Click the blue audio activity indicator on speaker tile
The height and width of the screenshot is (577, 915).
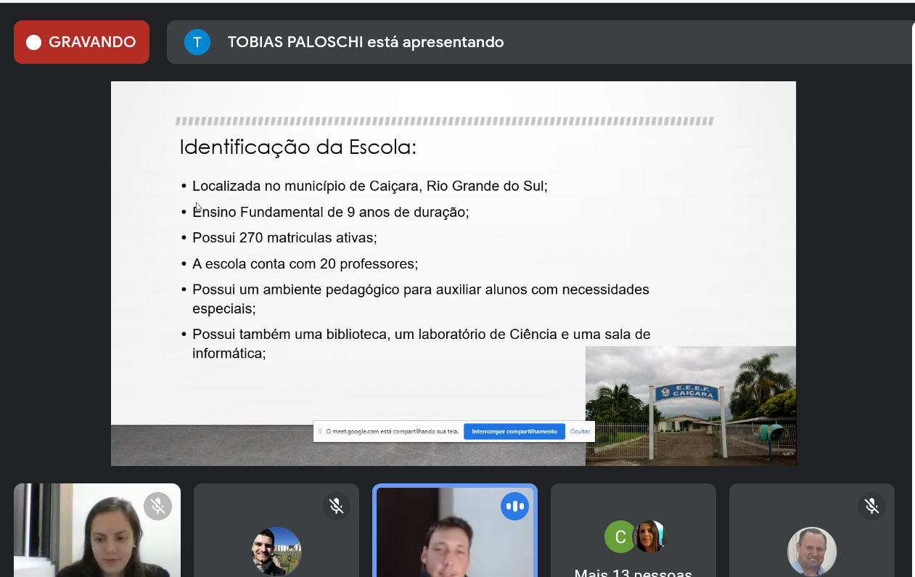click(514, 506)
